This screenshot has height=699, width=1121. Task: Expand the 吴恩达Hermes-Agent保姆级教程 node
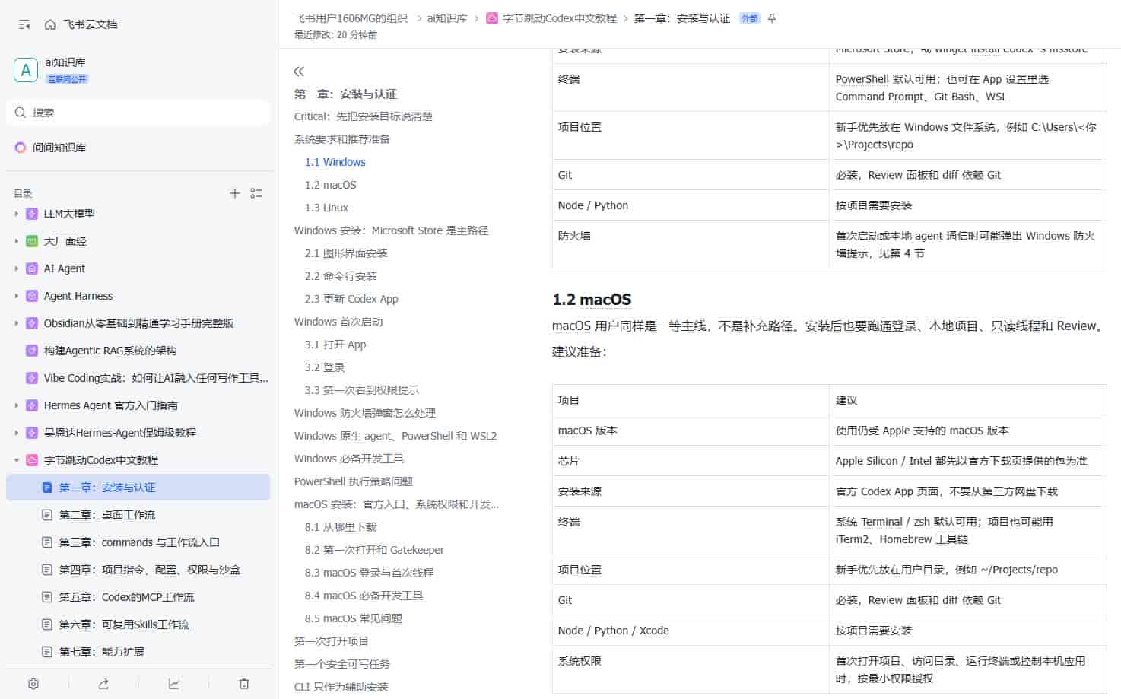click(17, 433)
